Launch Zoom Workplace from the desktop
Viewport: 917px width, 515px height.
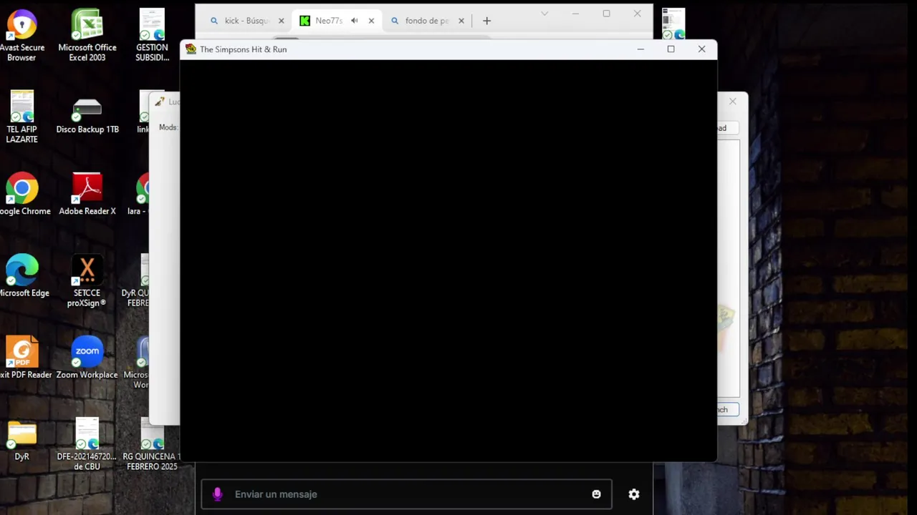pyautogui.click(x=87, y=357)
